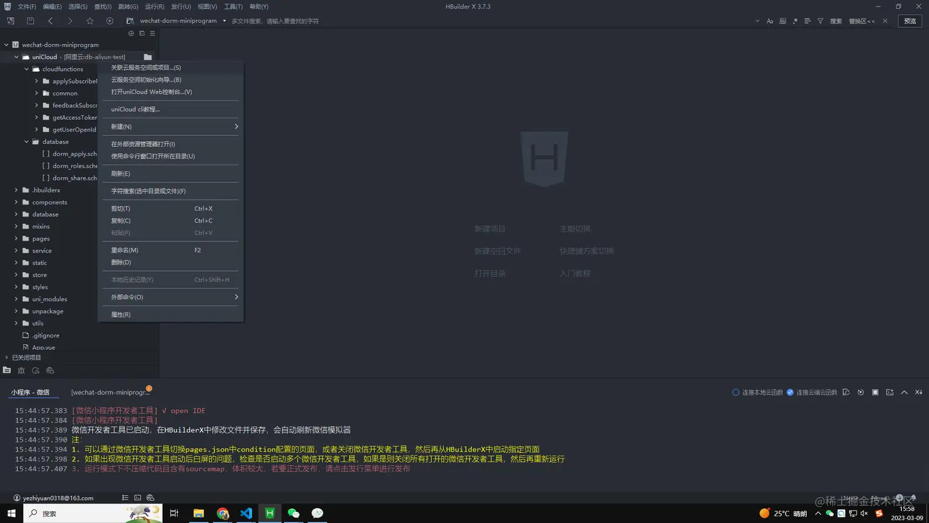Viewport: 929px width, 523px height.
Task: Click the yezhiyuan0318@163.com account in status bar
Action: (x=53, y=498)
